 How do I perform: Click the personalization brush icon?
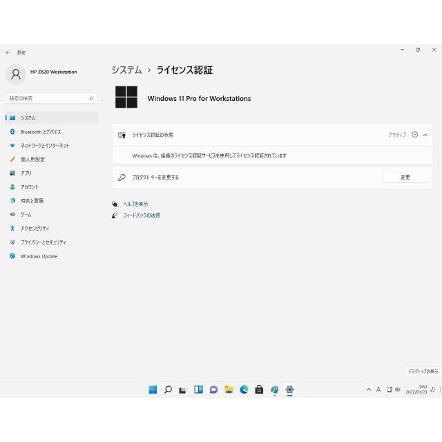point(12,160)
